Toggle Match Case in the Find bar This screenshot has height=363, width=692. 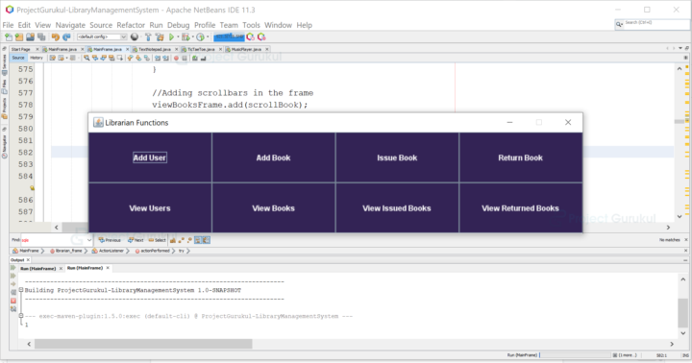coord(173,240)
